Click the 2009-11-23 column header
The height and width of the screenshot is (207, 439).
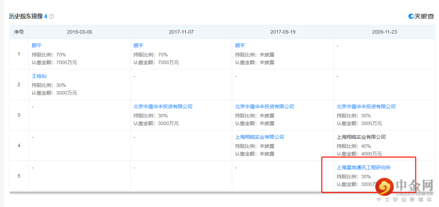tap(385, 32)
